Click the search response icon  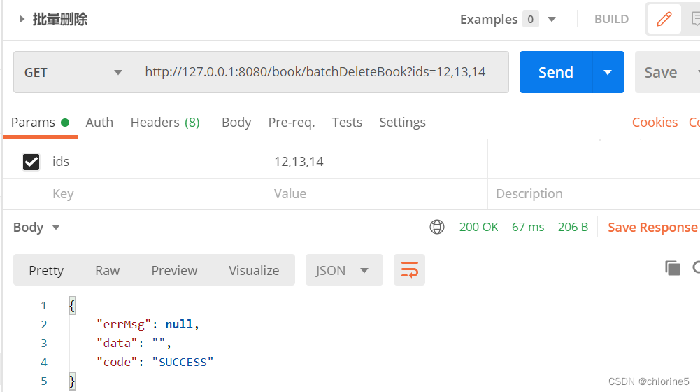696,267
